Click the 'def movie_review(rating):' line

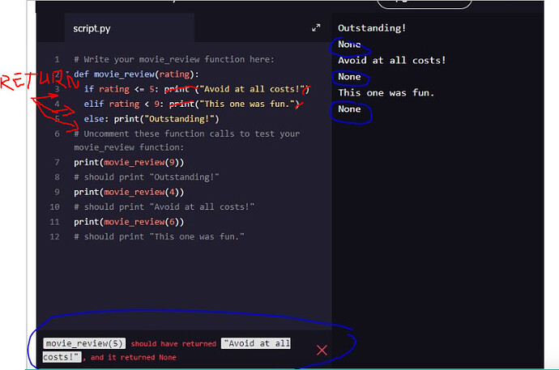click(x=136, y=74)
